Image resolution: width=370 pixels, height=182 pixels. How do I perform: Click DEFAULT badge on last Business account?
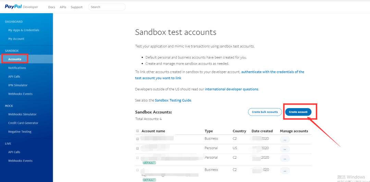149,180
